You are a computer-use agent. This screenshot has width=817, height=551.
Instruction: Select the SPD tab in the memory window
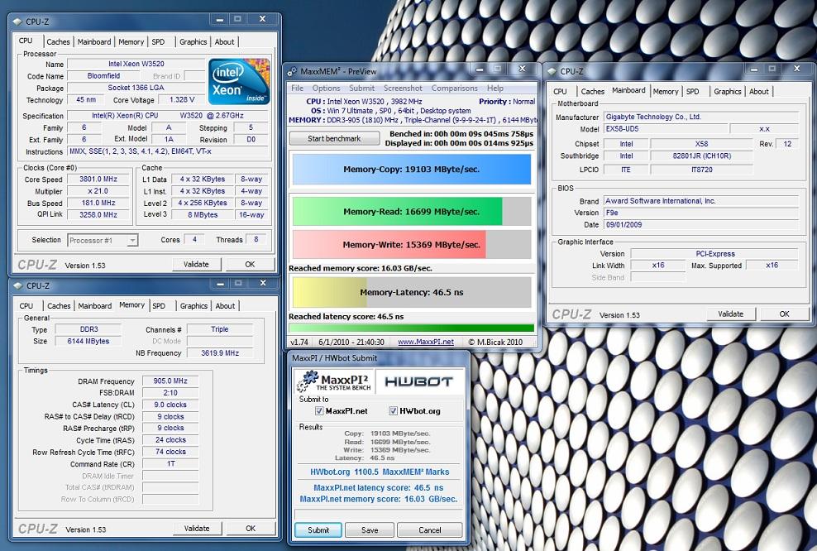pos(159,306)
